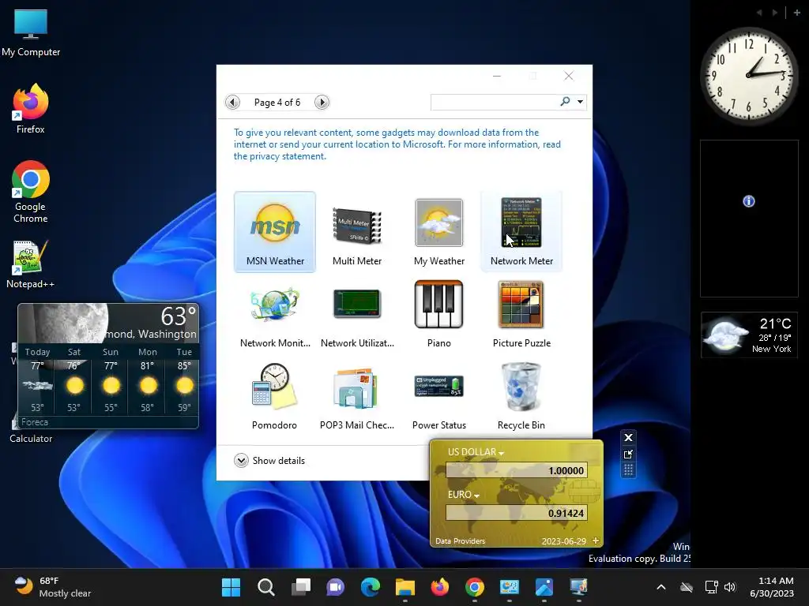Enlarge the currency gadget size
This screenshot has height=606, width=809.
pos(628,454)
